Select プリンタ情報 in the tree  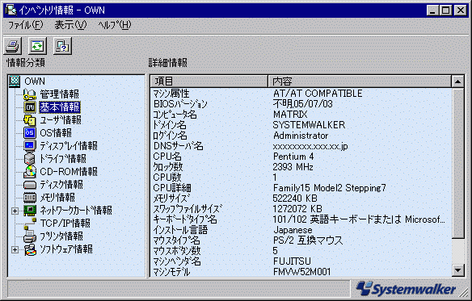(61, 236)
